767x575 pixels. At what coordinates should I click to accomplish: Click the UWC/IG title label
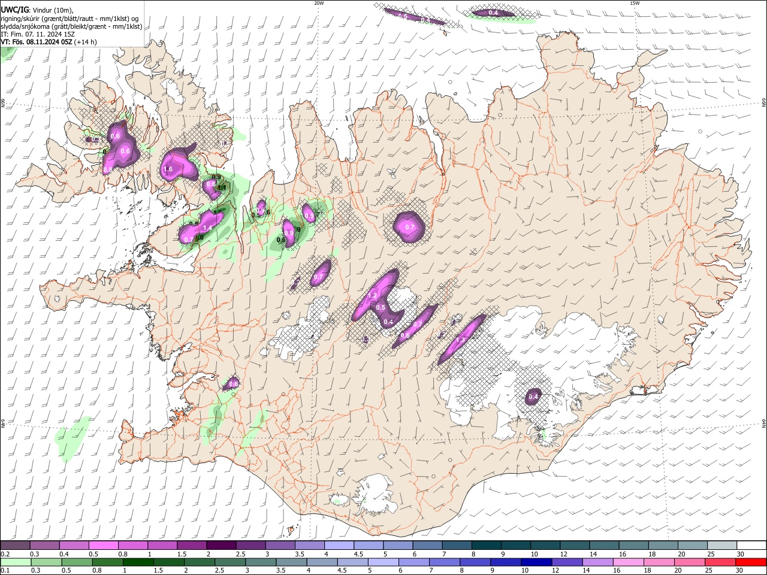pyautogui.click(x=14, y=10)
